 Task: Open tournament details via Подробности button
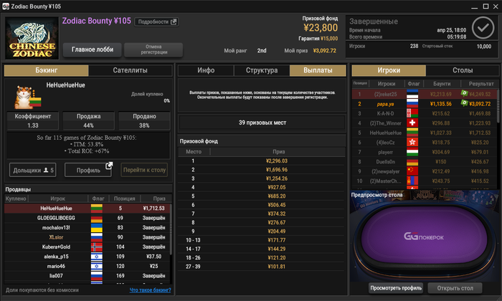coord(156,21)
